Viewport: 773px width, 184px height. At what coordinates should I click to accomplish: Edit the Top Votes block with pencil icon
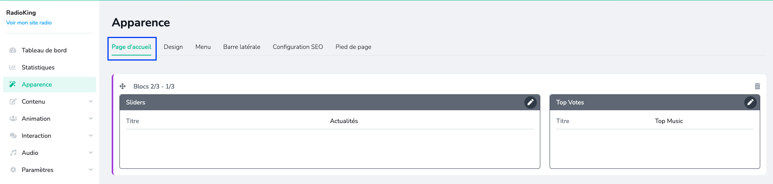(x=750, y=102)
